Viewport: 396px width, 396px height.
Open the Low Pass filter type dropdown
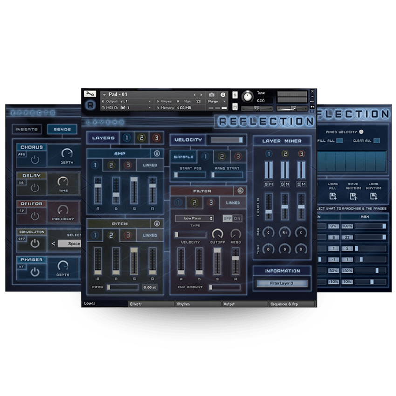tap(194, 218)
